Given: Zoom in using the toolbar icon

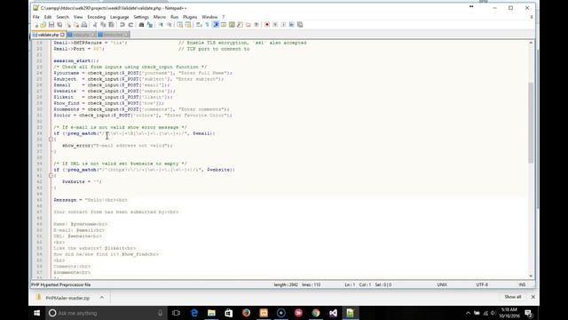Looking at the screenshot, I should coord(161,25).
